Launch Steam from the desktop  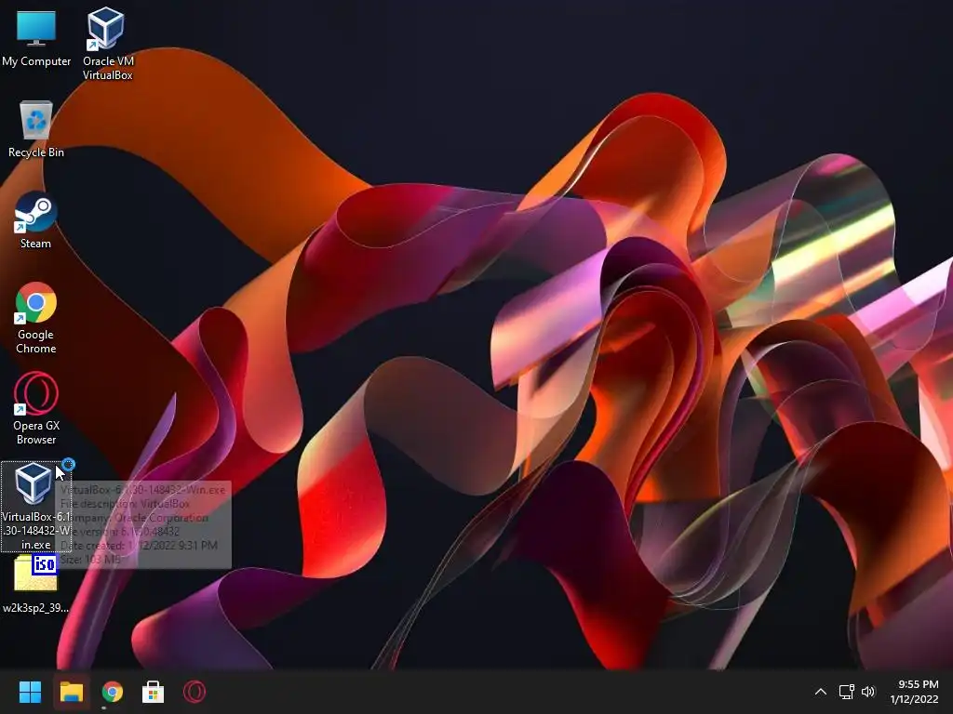pos(35,219)
